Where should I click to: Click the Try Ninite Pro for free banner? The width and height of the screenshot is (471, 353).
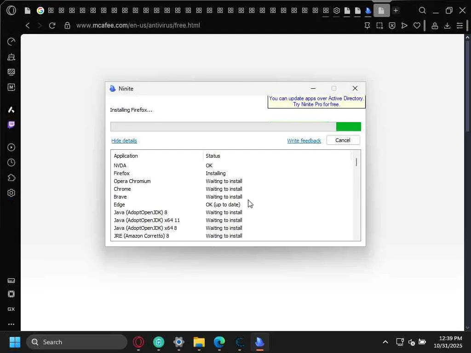pos(316,102)
